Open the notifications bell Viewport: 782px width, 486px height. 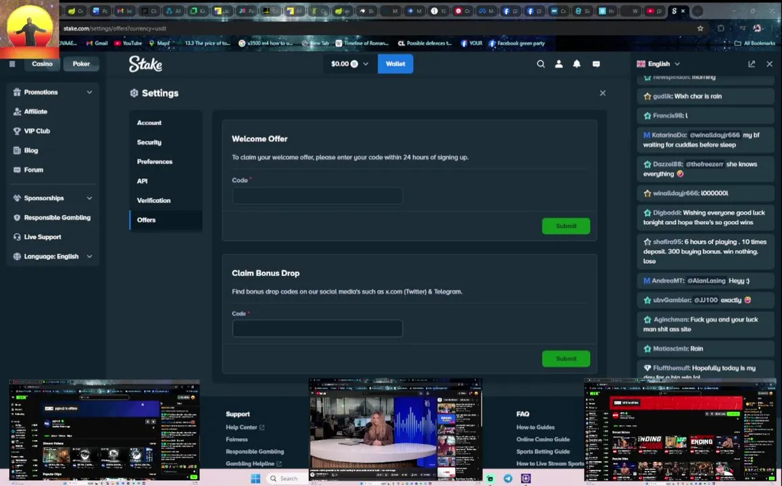tap(577, 63)
